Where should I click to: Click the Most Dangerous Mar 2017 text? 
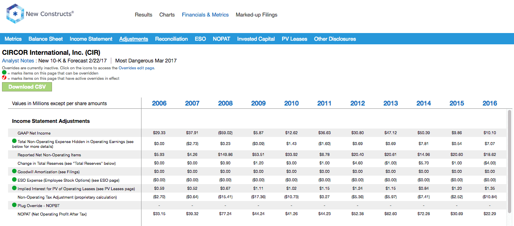pos(146,61)
